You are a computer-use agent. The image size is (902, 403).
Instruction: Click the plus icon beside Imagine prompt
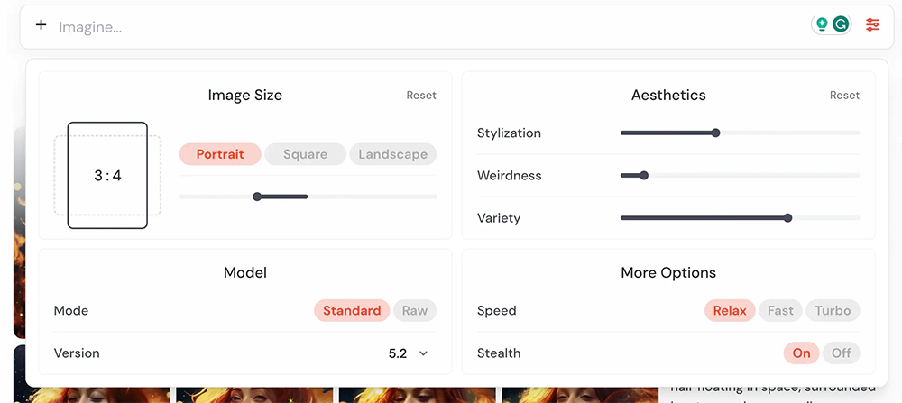tap(41, 25)
